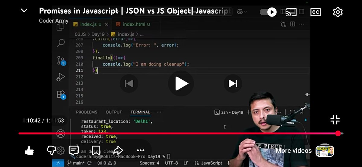
Task: Open the Coder Army channel
Action: tap(54, 21)
